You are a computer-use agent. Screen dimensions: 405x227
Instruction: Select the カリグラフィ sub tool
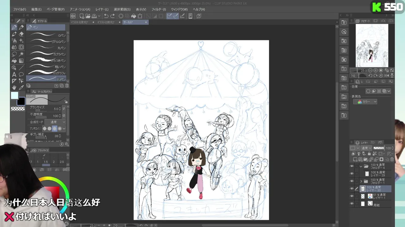(46, 73)
